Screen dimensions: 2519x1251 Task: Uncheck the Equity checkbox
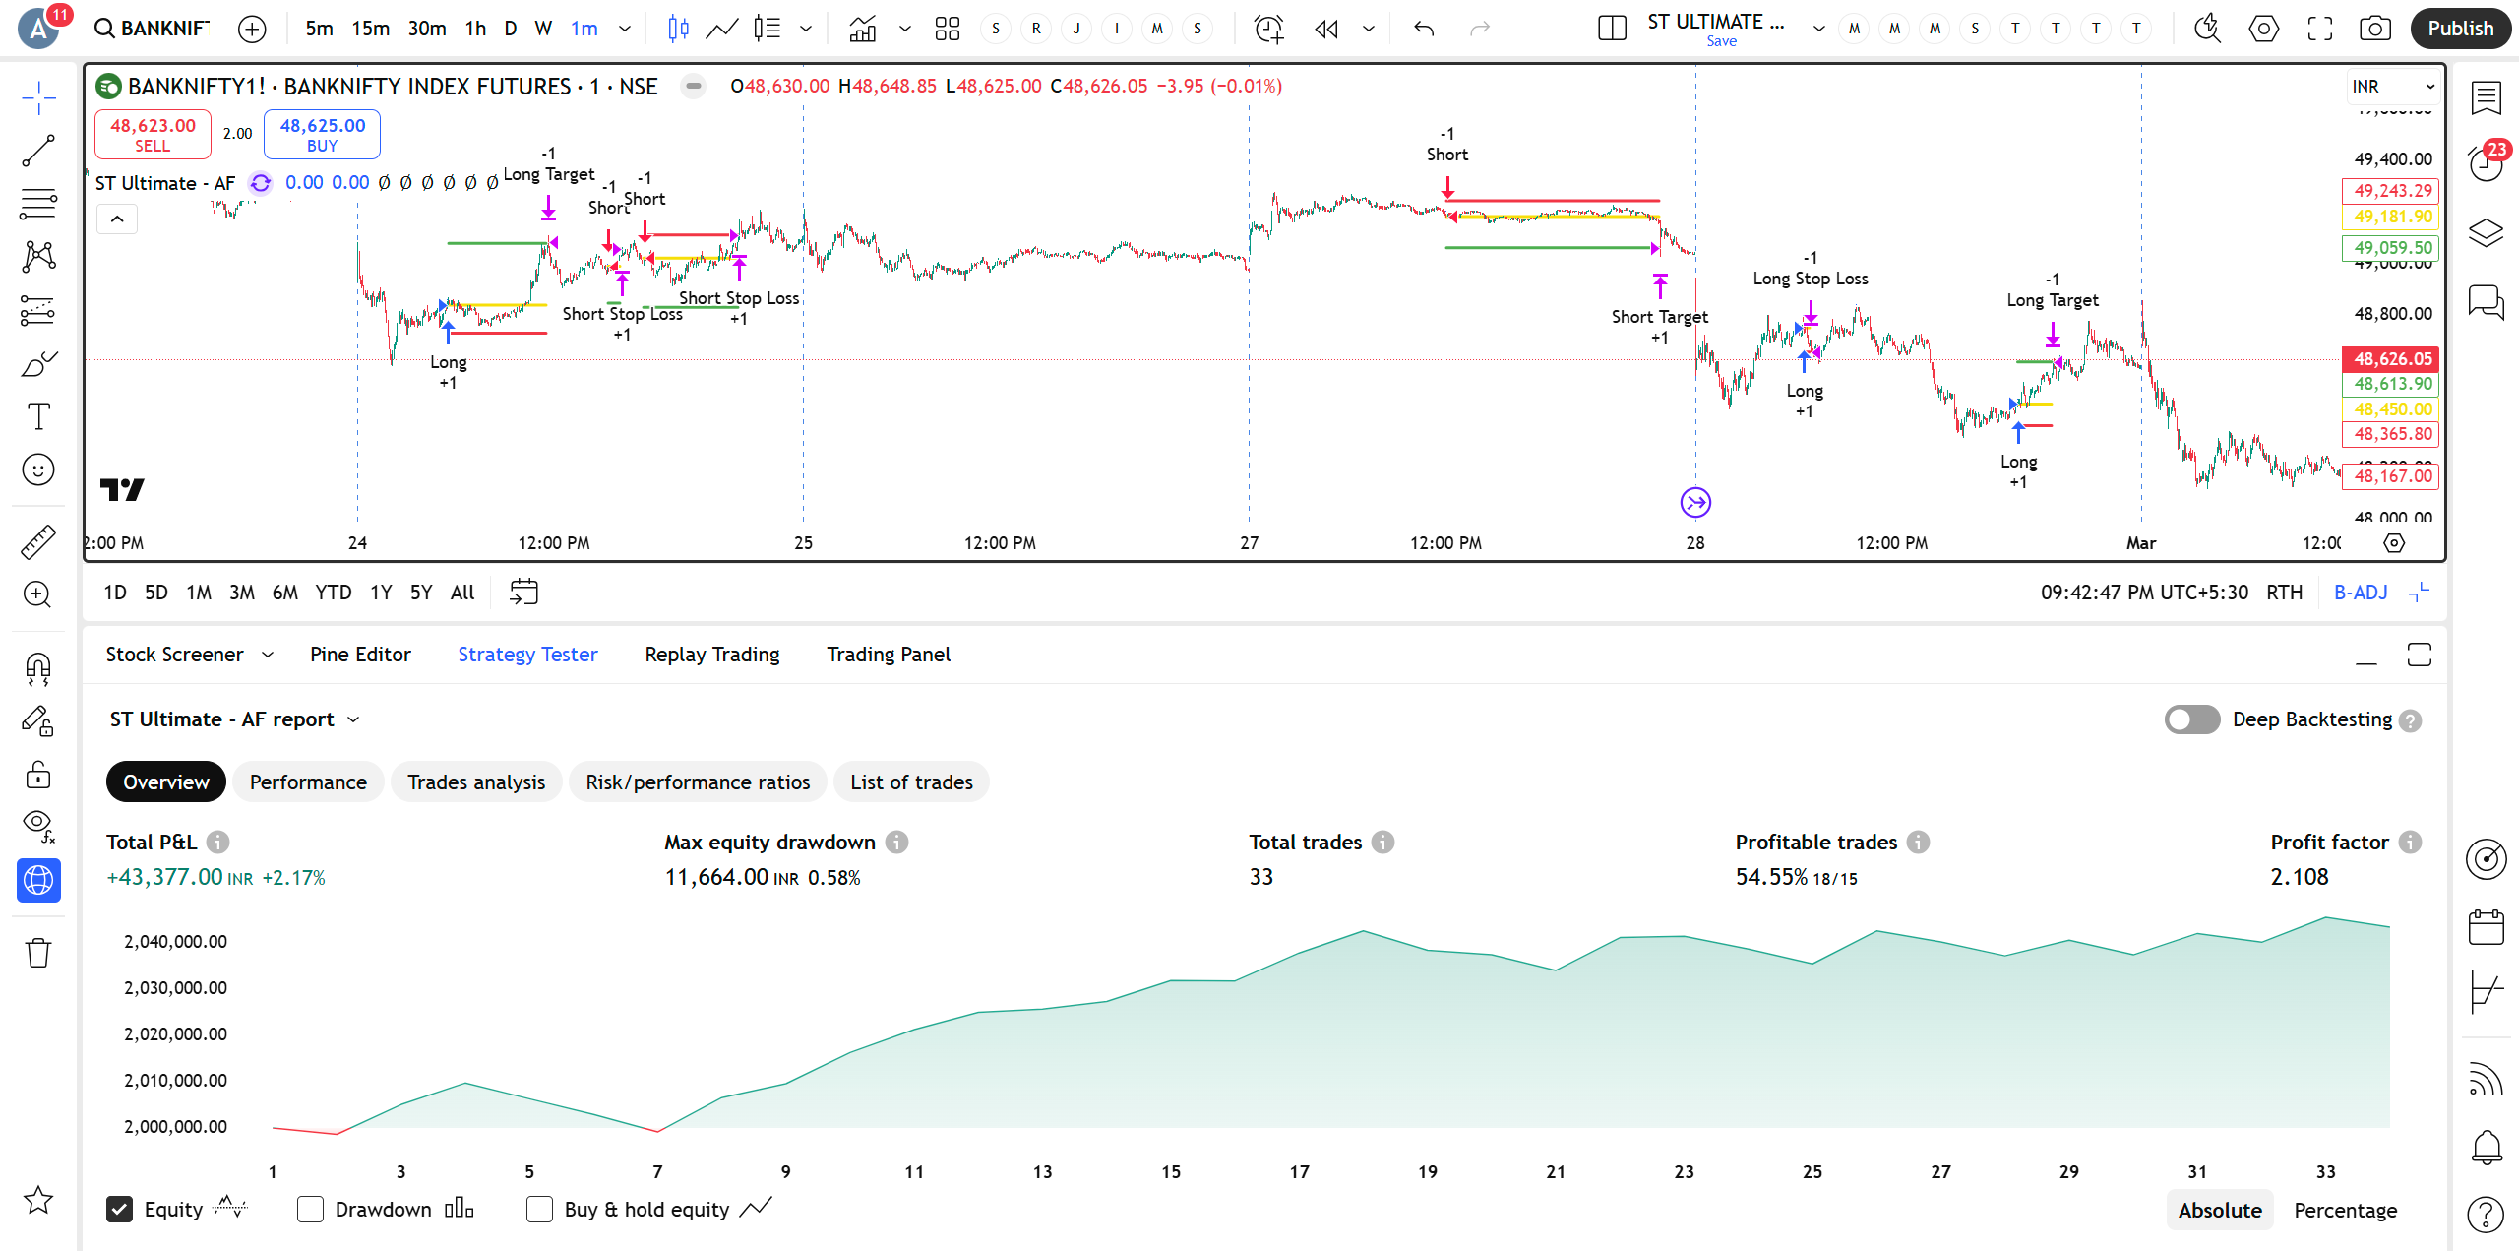point(119,1210)
